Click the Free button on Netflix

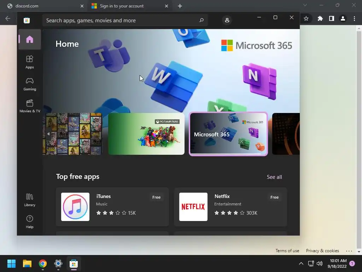point(274,197)
